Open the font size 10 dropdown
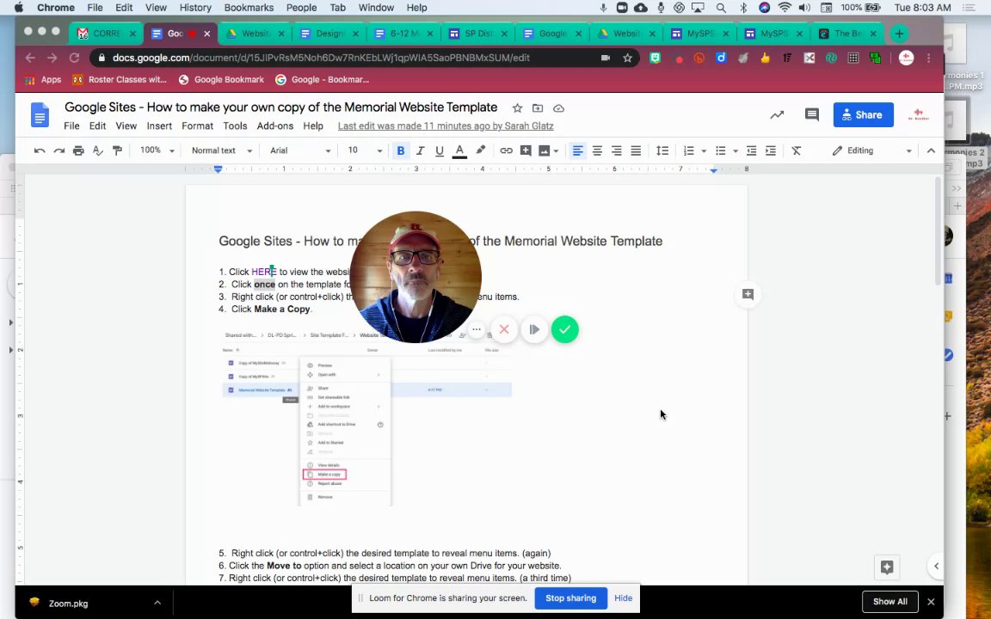 365,150
